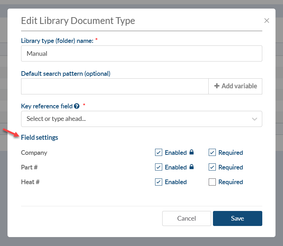The width and height of the screenshot is (283, 246).
Task: Click the Heat # field label
Action: click(30, 182)
